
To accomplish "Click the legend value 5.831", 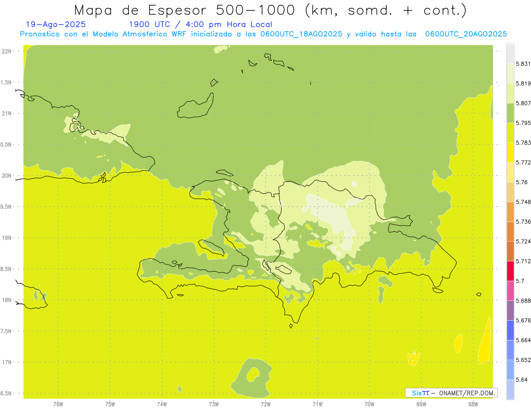I will [523, 64].
